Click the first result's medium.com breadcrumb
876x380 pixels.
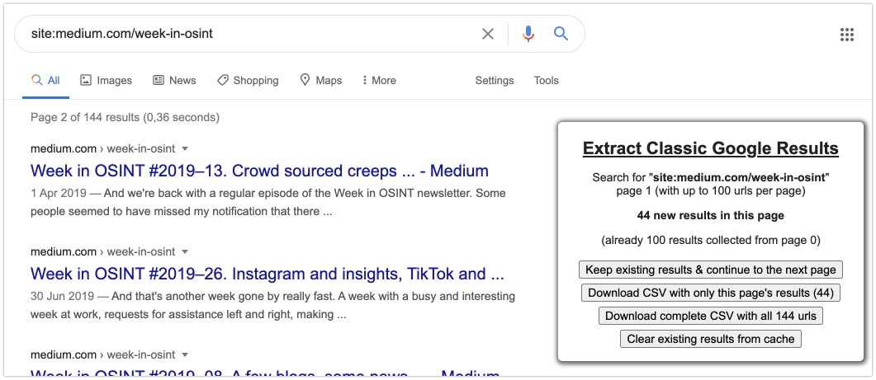click(x=64, y=149)
